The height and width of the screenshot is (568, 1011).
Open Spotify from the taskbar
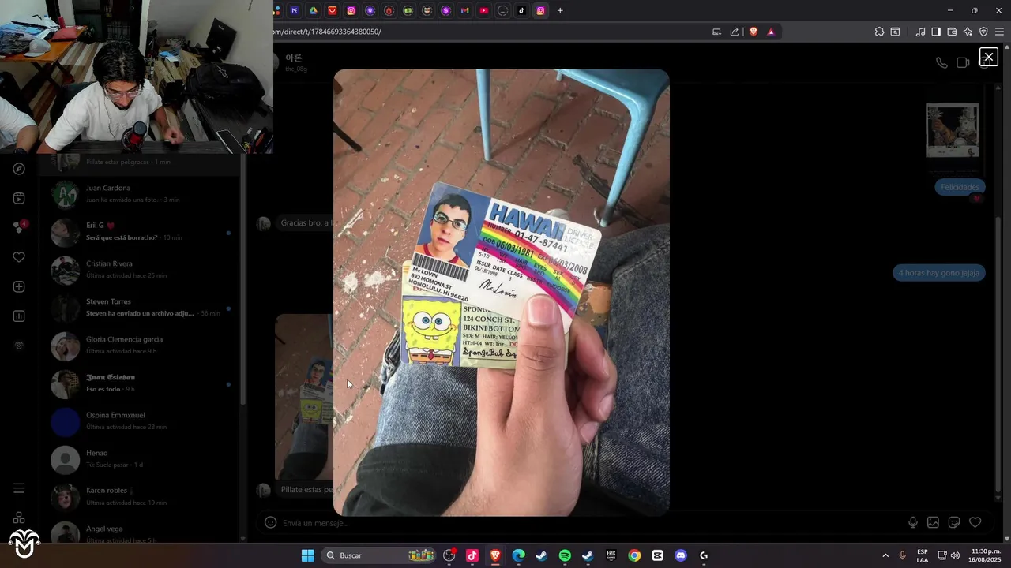[x=565, y=555]
